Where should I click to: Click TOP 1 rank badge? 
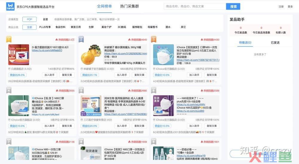pyautogui.click(x=9, y=39)
